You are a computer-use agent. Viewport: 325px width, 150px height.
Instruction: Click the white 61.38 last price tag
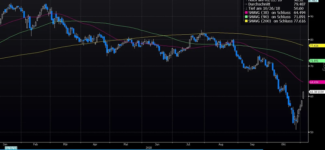point(316,92)
